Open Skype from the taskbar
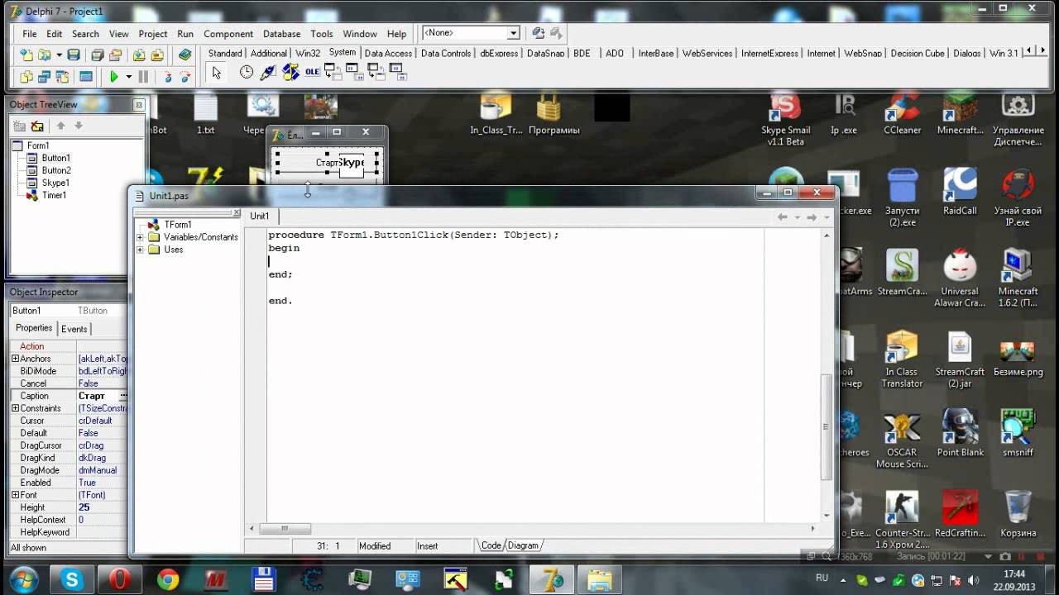This screenshot has width=1059, height=595. (x=71, y=580)
